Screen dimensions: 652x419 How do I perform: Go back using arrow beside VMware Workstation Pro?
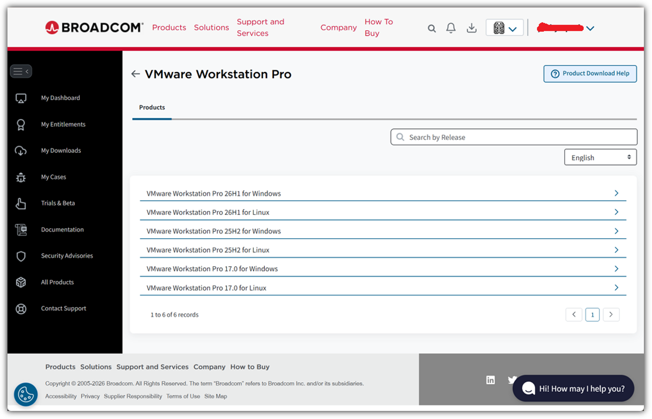[135, 74]
